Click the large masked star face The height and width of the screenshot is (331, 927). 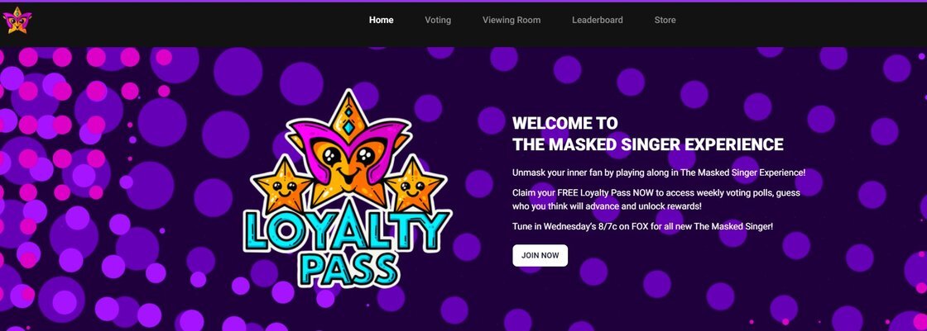tap(348, 165)
